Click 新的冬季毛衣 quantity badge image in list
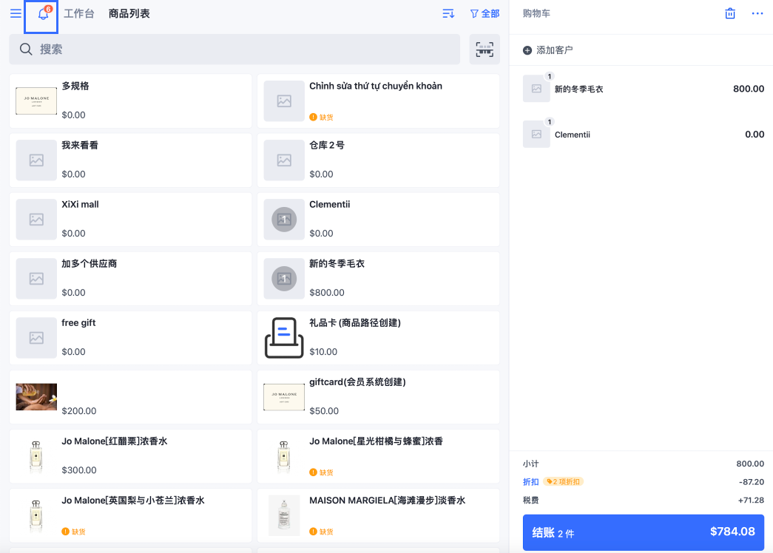The width and height of the screenshot is (773, 553). tap(284, 279)
